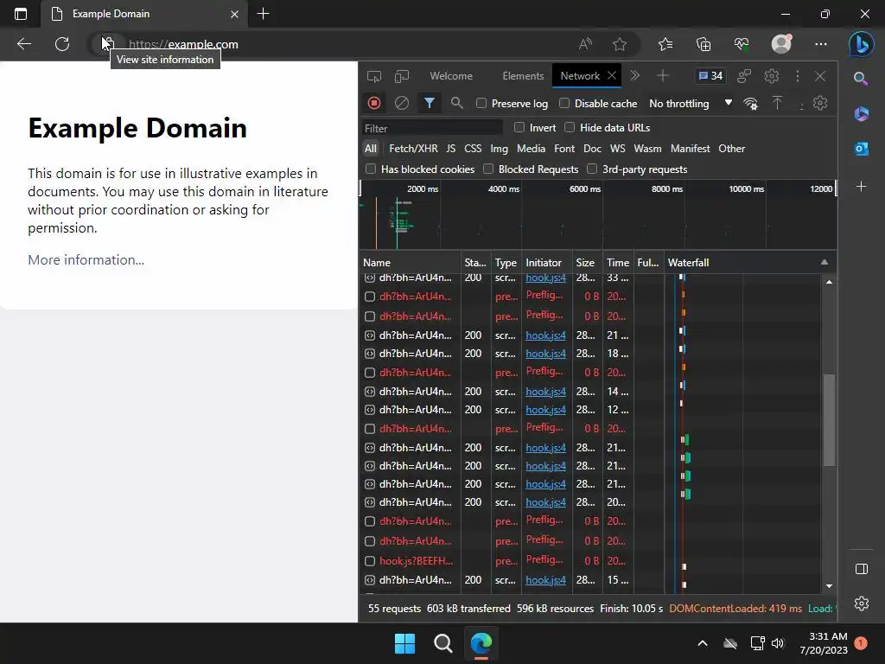Open the new browser tab button
Image resolution: width=885 pixels, height=664 pixels.
tap(263, 14)
